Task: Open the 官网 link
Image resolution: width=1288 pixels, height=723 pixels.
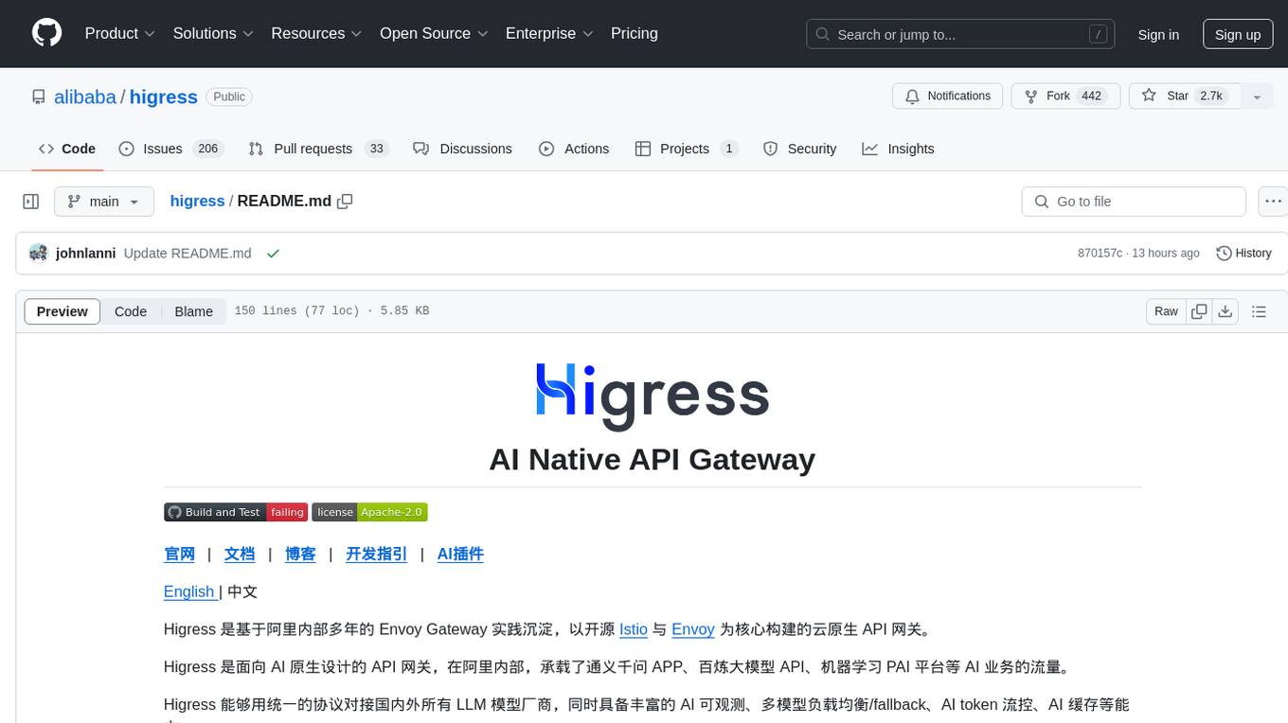Action: [x=179, y=555]
